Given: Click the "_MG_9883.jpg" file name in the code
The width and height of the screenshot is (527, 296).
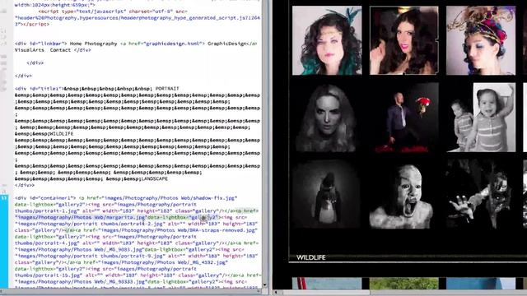Looking at the screenshot, I should point(124,250).
